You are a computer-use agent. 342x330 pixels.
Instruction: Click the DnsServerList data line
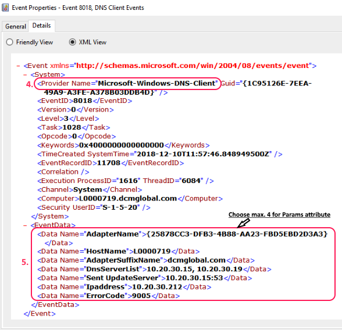pos(154,269)
